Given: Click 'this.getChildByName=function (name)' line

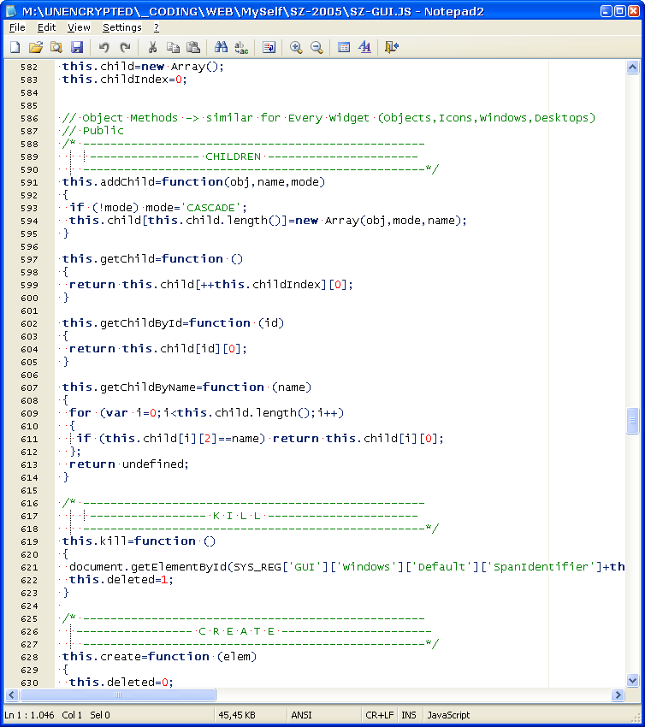Looking at the screenshot, I should pos(186,387).
